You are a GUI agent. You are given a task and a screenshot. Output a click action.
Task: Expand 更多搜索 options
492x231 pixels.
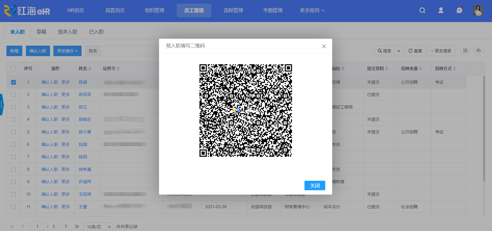click(441, 51)
